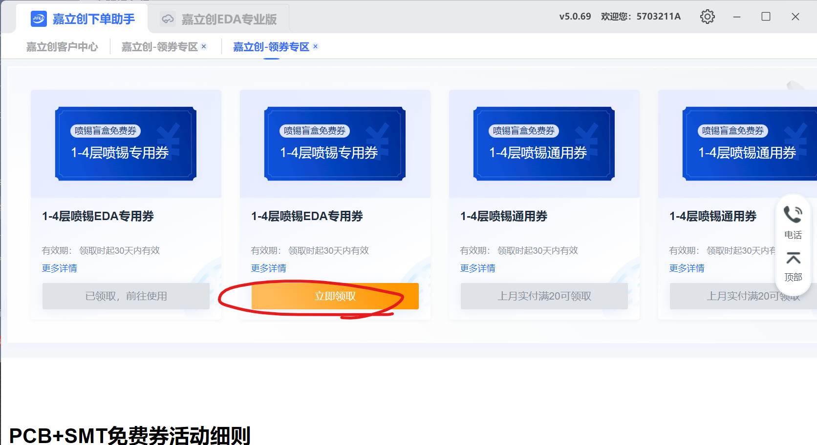Switch to the inactive 嘉立创-领券专区 tab
This screenshot has height=445, width=817.
159,47
